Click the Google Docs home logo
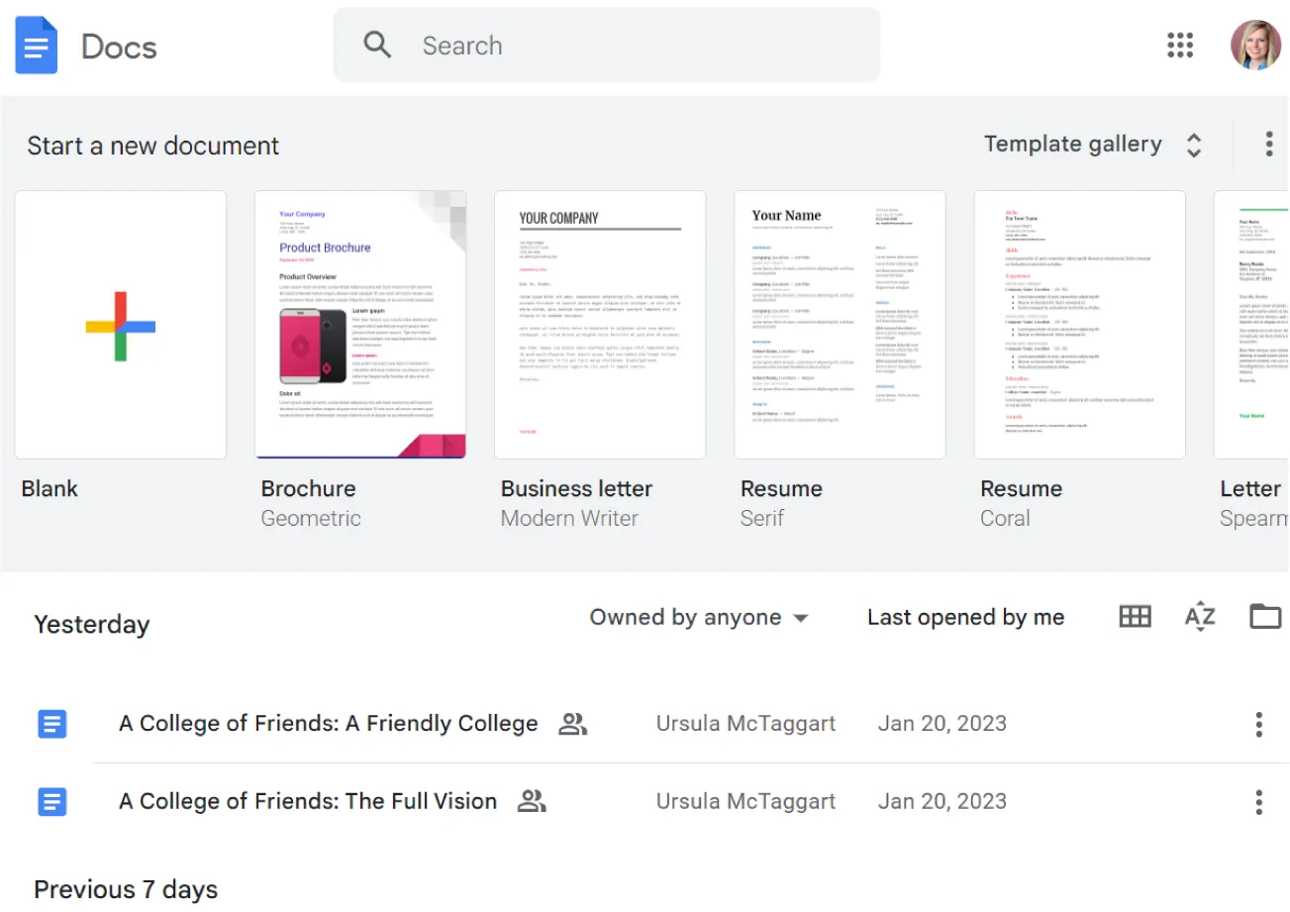The image size is (1290, 912). click(36, 45)
